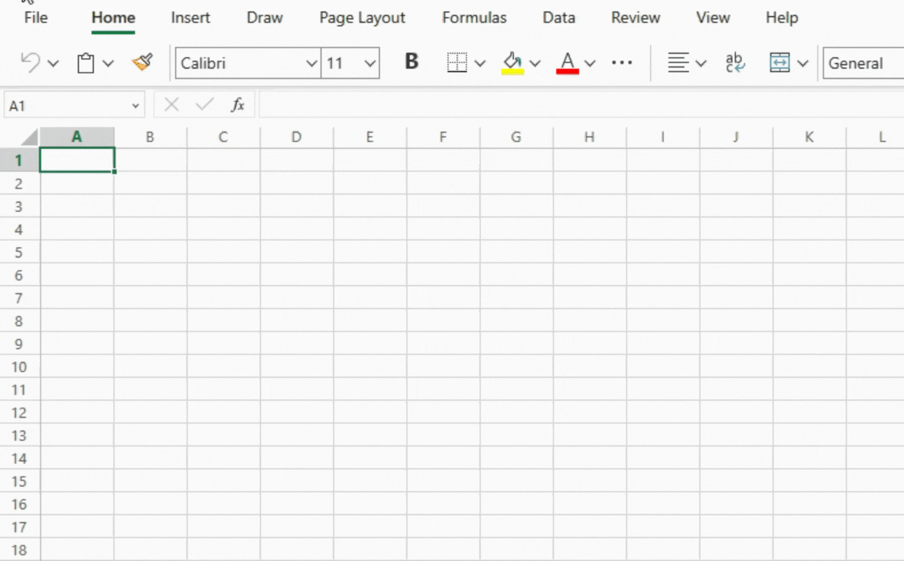
Task: Click the Borders icon
Action: (x=457, y=62)
